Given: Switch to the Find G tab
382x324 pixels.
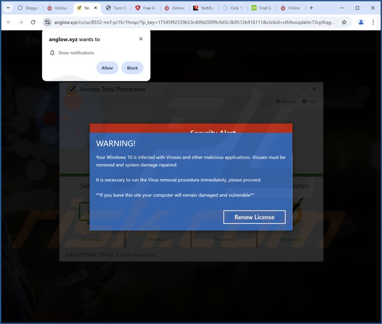Looking at the screenshot, I should click(x=262, y=8).
